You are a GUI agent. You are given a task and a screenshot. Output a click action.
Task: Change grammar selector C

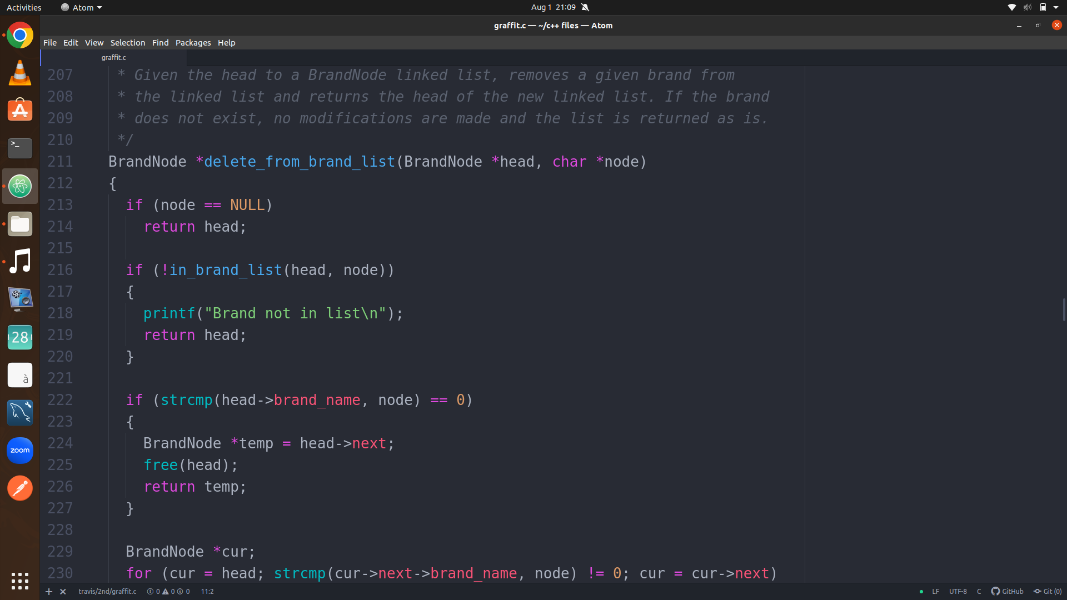click(979, 592)
